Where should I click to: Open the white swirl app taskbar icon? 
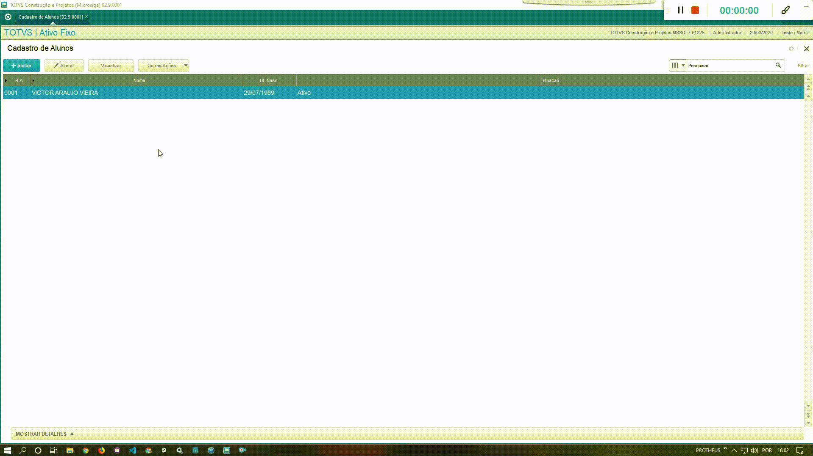pyautogui.click(x=164, y=451)
